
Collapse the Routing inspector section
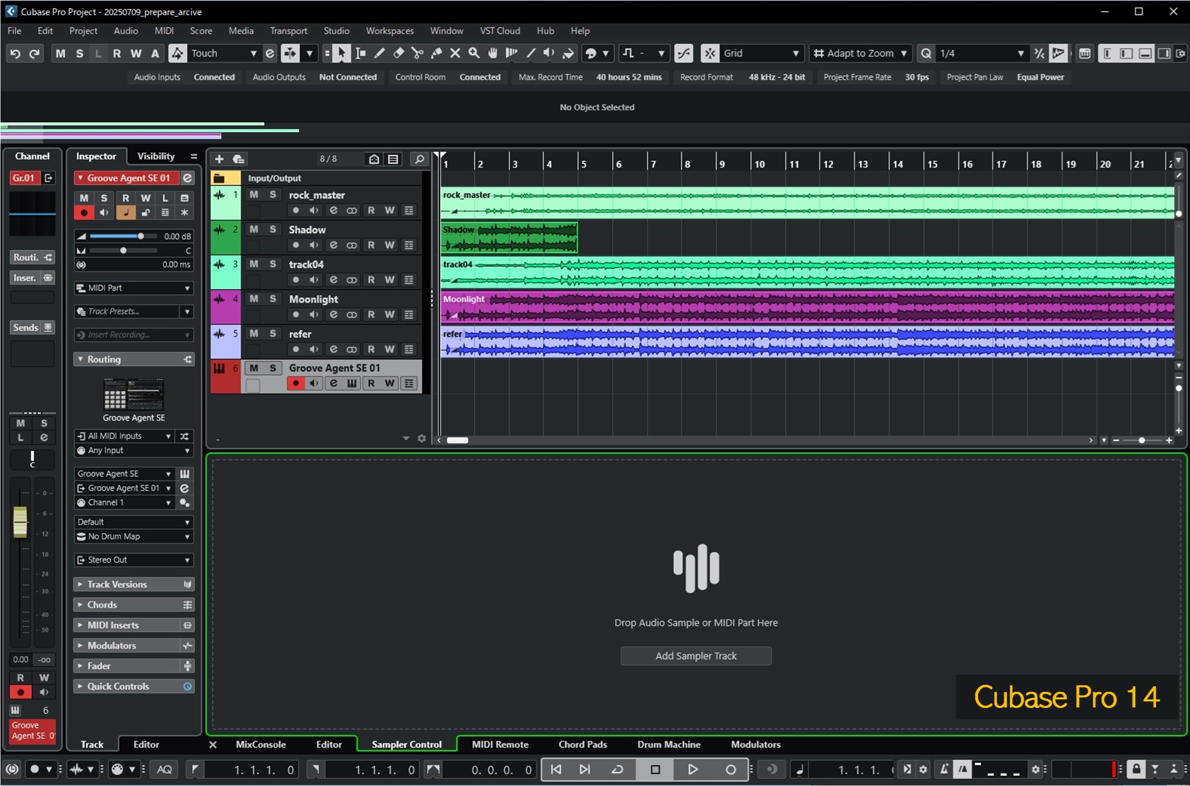133,360
